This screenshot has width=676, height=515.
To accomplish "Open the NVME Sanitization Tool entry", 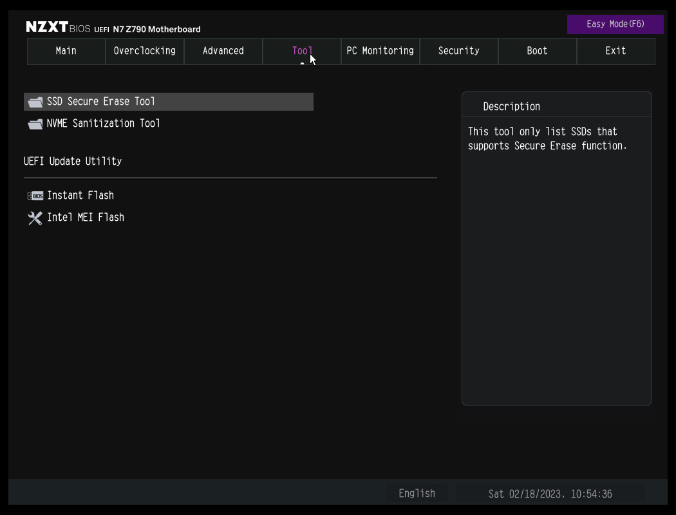I will 104,124.
